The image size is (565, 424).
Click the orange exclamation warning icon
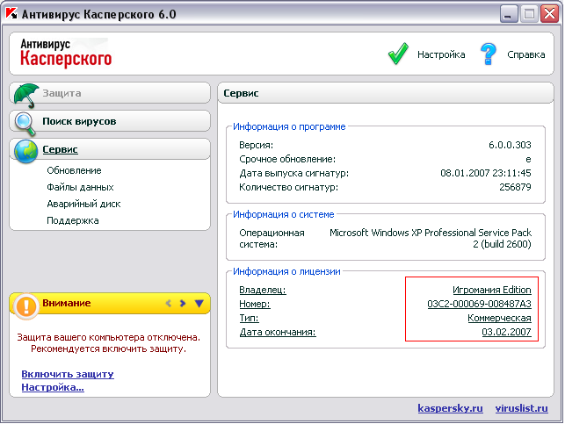click(26, 304)
